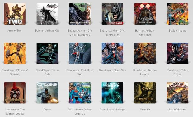The height and width of the screenshot is (117, 193).
Task: Open the Batman: Arkham Unhinged cover thumbnail
Action: pos(145,14)
